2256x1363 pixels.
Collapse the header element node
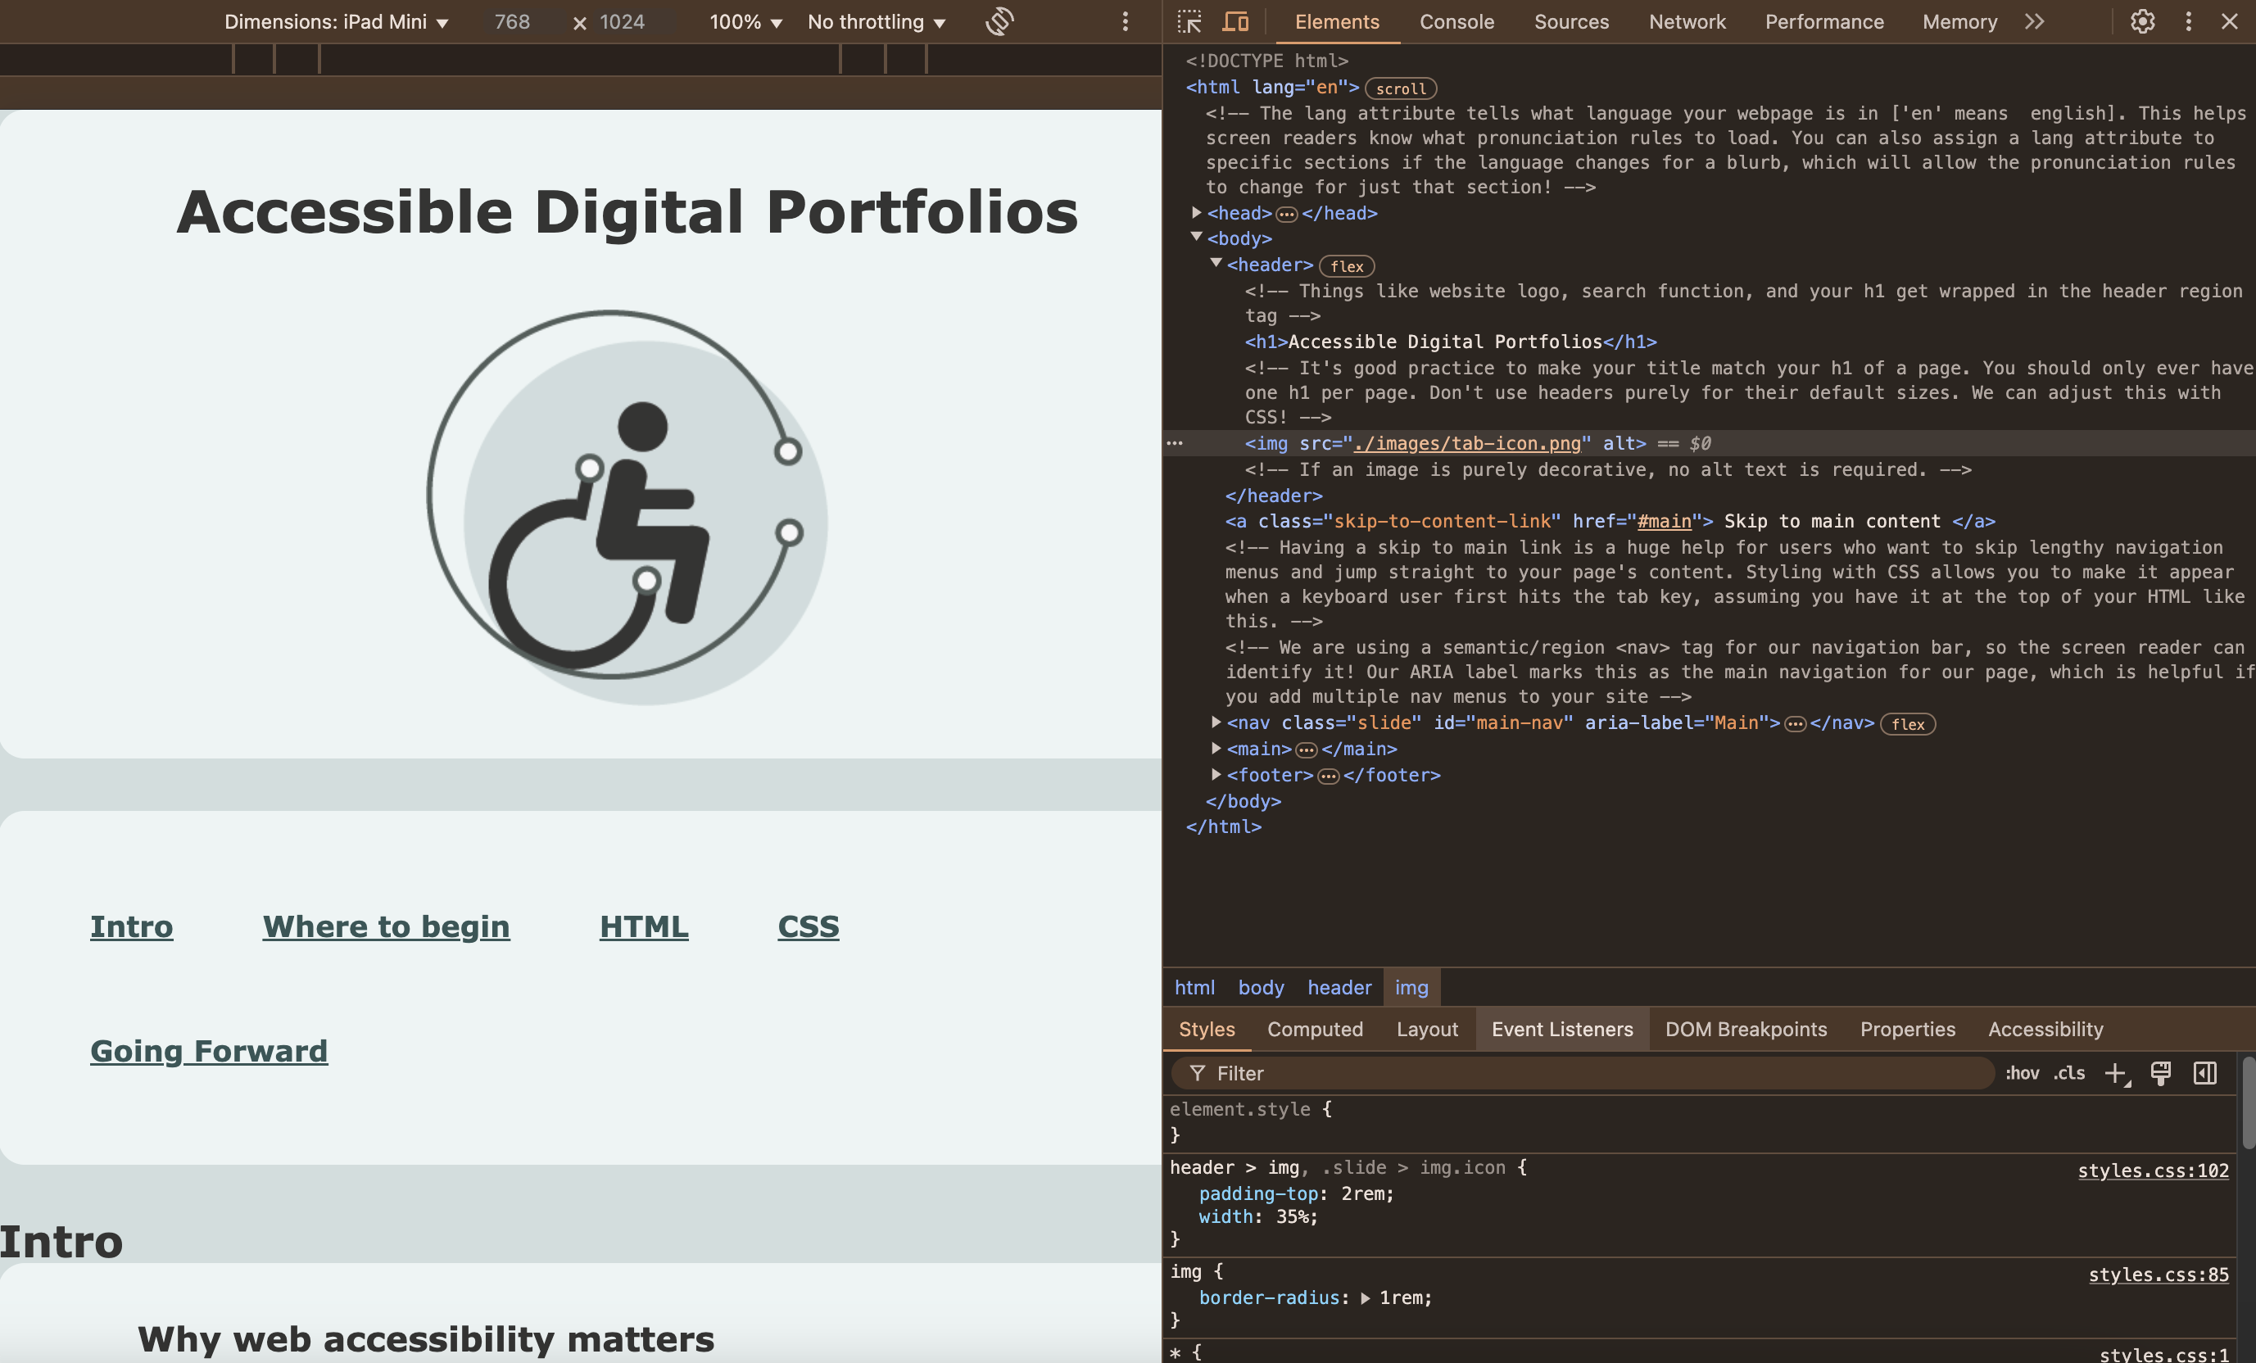click(1216, 264)
